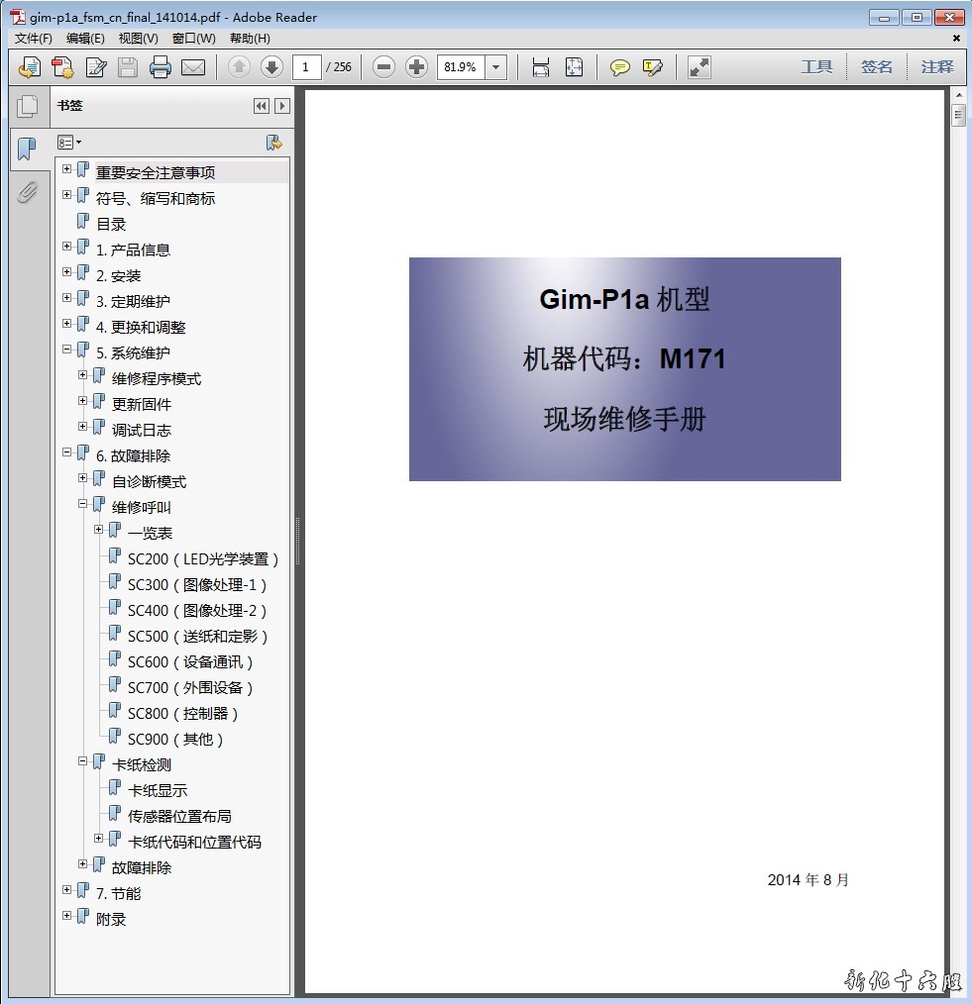Select the highlight text tool
The image size is (972, 1004).
pyautogui.click(x=652, y=67)
